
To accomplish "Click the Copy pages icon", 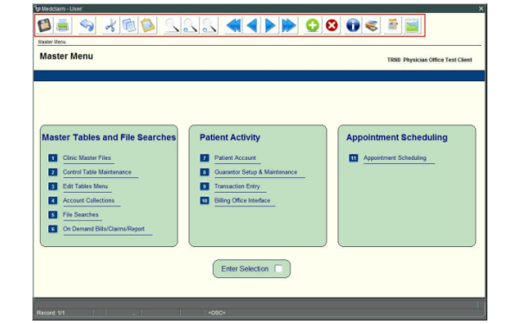I will pos(129,25).
